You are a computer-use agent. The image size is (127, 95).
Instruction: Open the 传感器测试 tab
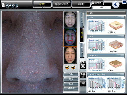(x=61, y=4)
